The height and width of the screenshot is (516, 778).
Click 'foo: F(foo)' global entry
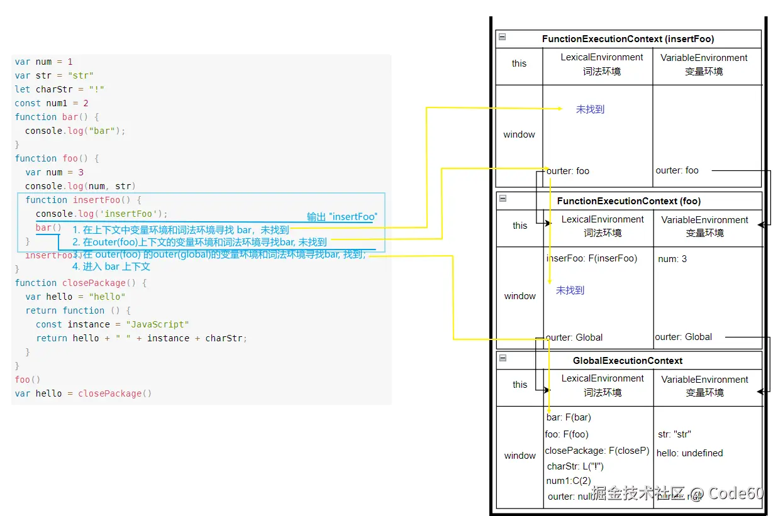567,434
